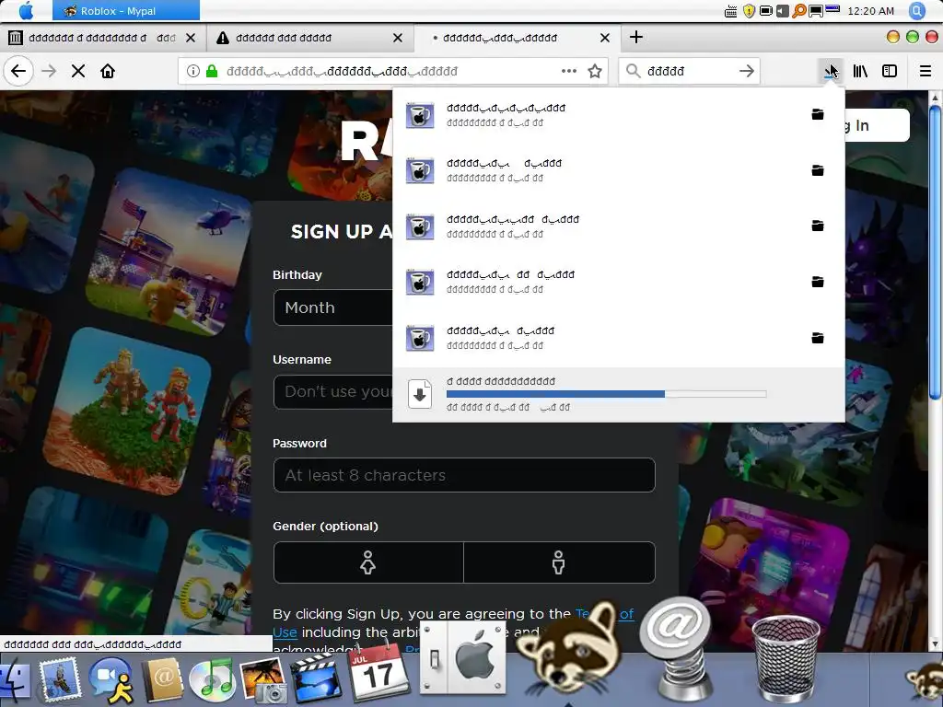The image size is (943, 707).
Task: Click the volume speaker tray icon
Action: (x=783, y=11)
